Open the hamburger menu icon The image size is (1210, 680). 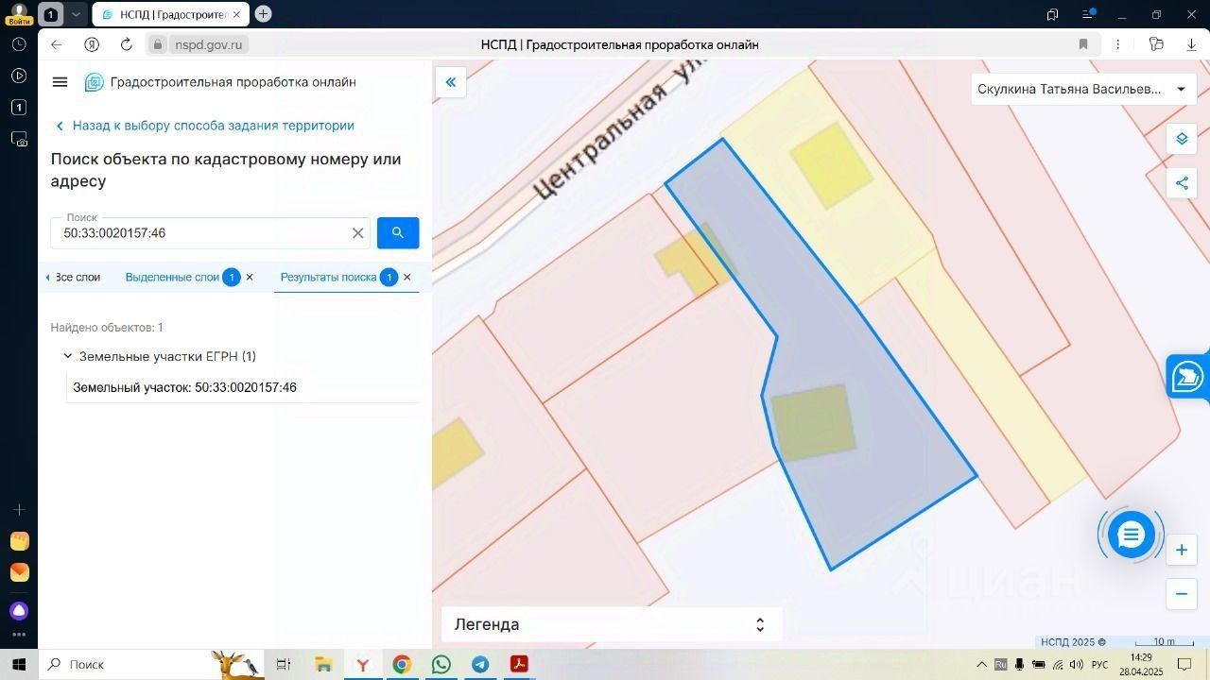click(x=60, y=82)
